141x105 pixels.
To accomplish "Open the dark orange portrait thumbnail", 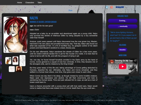I will [19, 69].
